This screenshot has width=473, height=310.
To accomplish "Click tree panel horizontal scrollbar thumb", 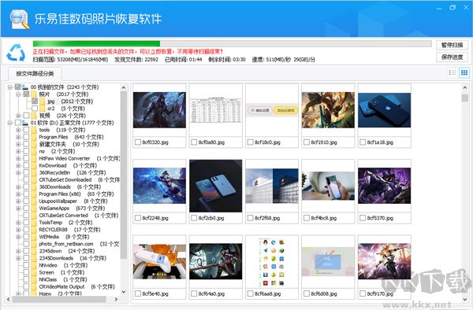I will point(59,300).
